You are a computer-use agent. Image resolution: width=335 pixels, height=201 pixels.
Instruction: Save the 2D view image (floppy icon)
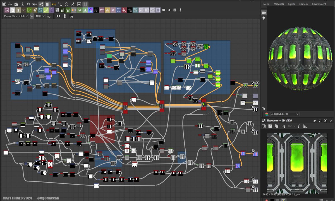(x=270, y=126)
